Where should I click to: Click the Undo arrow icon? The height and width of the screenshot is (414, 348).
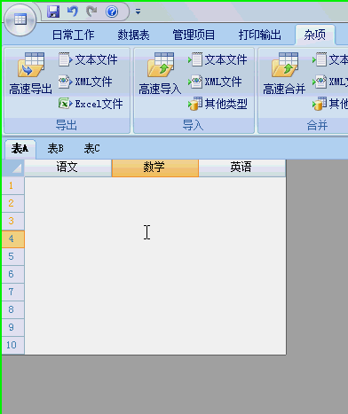coord(73,12)
